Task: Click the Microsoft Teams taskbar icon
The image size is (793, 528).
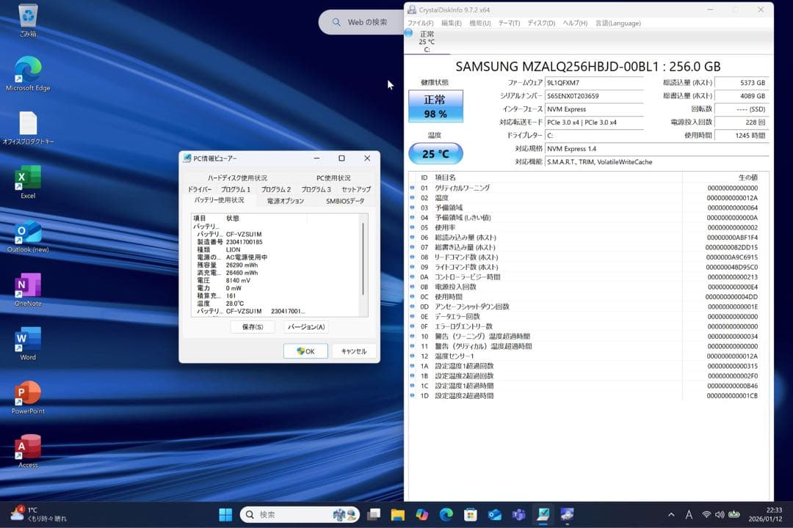Action: (x=519, y=514)
